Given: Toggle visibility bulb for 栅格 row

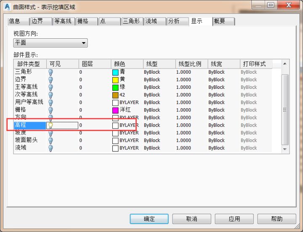Looking at the screenshot, I should (x=50, y=110).
